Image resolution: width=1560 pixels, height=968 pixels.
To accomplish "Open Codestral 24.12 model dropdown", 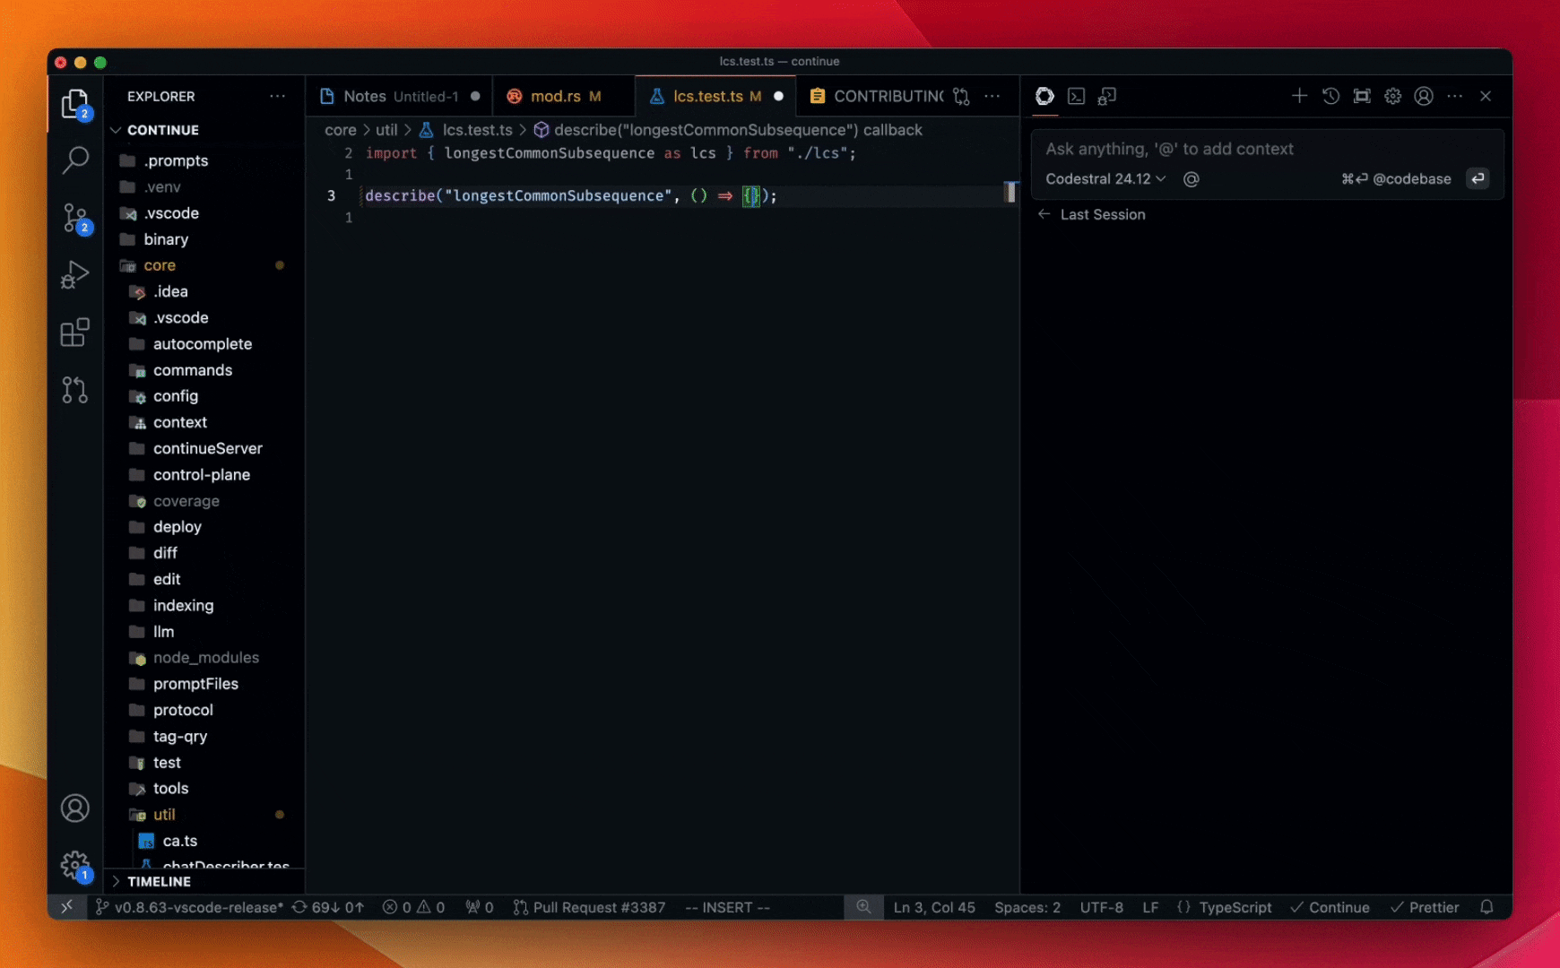I will pos(1105,179).
